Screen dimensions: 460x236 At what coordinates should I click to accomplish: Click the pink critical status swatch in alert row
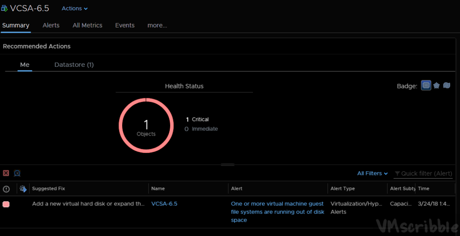pyautogui.click(x=6, y=204)
